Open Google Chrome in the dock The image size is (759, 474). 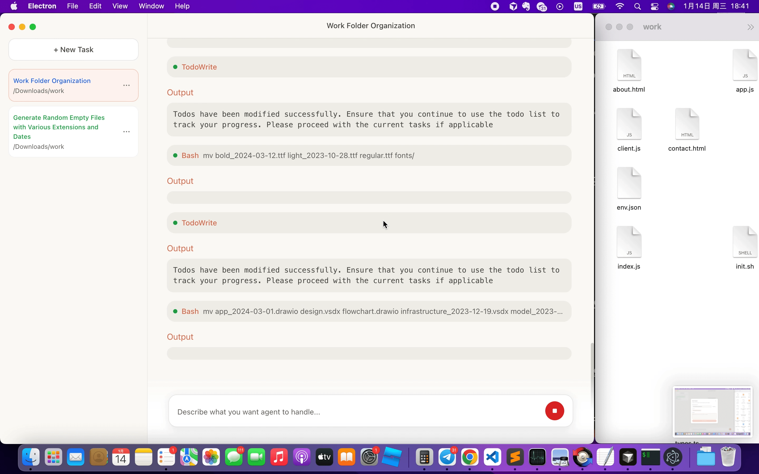pos(470,457)
